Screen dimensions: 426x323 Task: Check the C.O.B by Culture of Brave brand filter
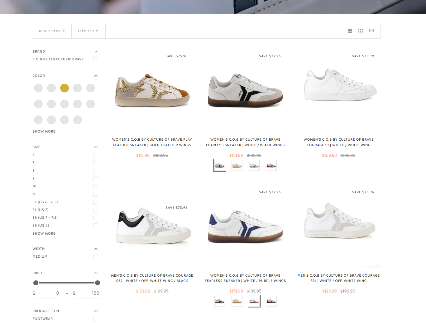(96, 60)
